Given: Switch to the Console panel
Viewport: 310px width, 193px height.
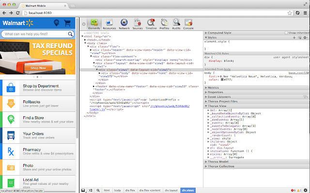Looking at the screenshot, I should point(189,23).
